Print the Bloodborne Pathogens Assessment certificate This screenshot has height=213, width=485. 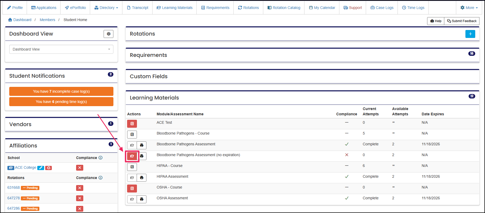tap(142, 145)
